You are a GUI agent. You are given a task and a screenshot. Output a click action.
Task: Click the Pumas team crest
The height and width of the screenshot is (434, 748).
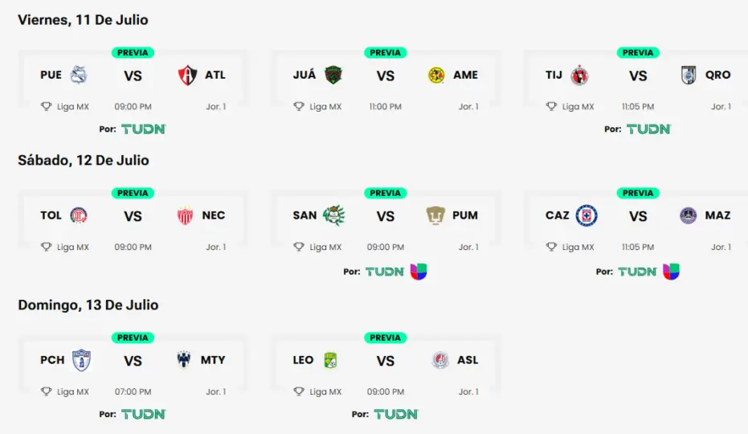point(436,215)
